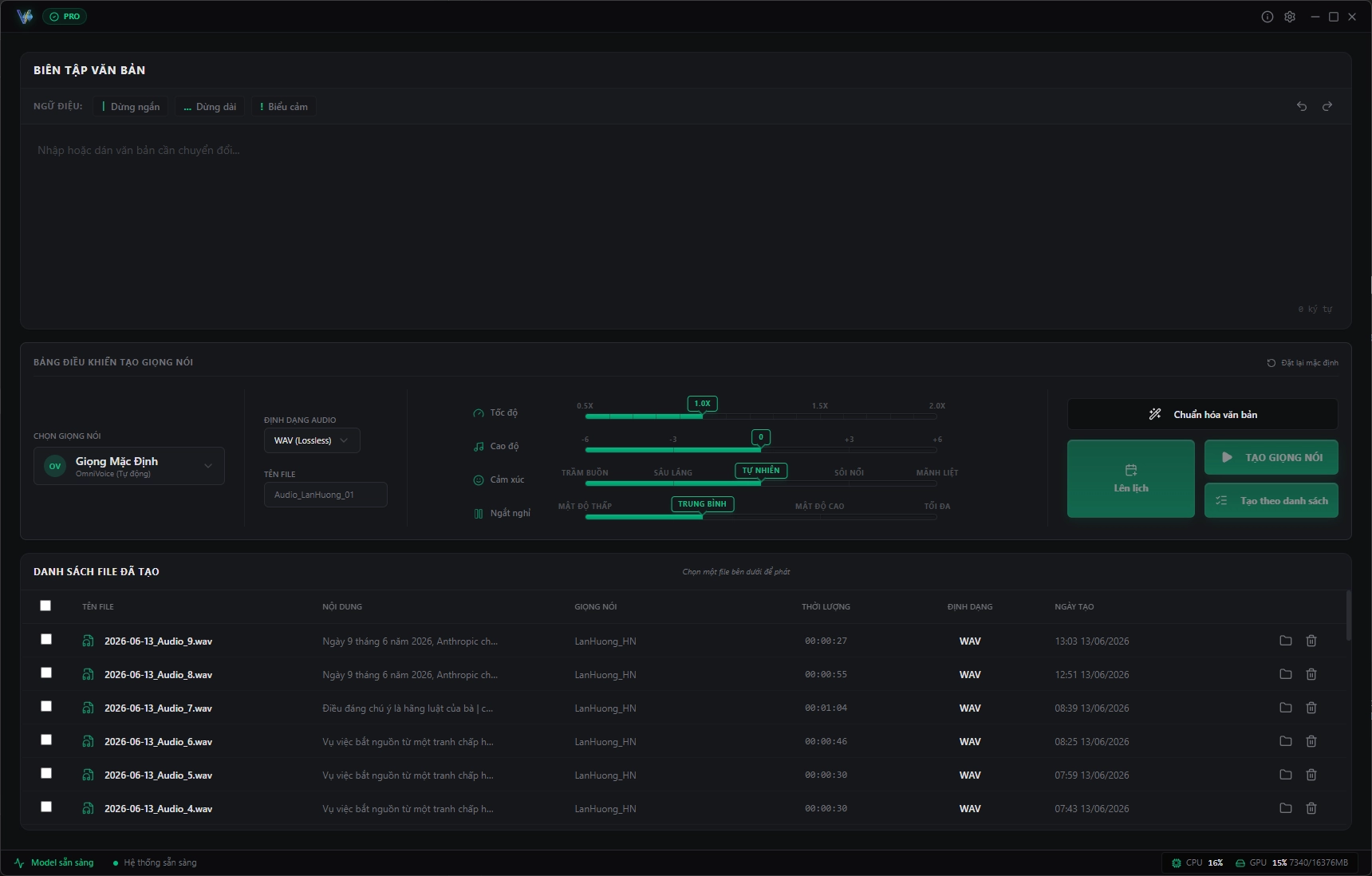Viewport: 1372px width, 876px height.
Task: Delete 2026-06-13_Audio_4.wav with trash icon
Action: coord(1311,808)
